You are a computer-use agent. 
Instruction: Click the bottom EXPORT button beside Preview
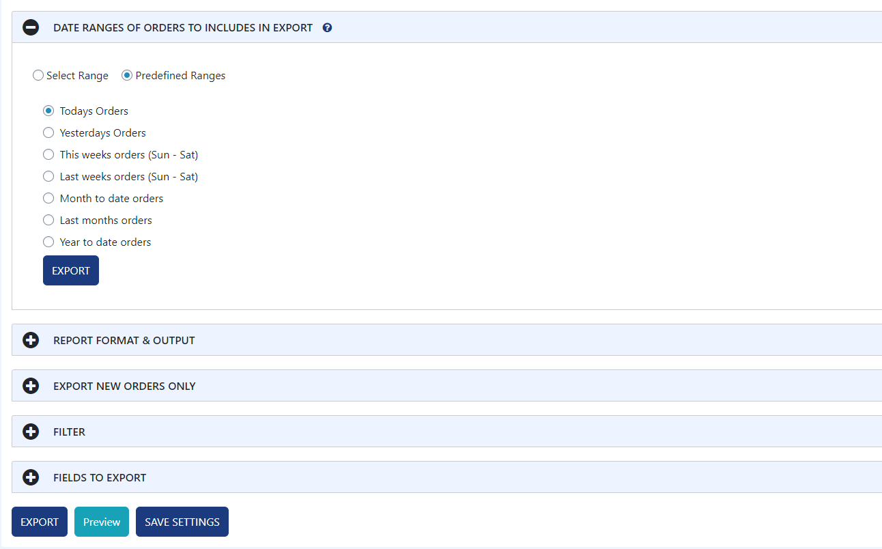tap(40, 522)
